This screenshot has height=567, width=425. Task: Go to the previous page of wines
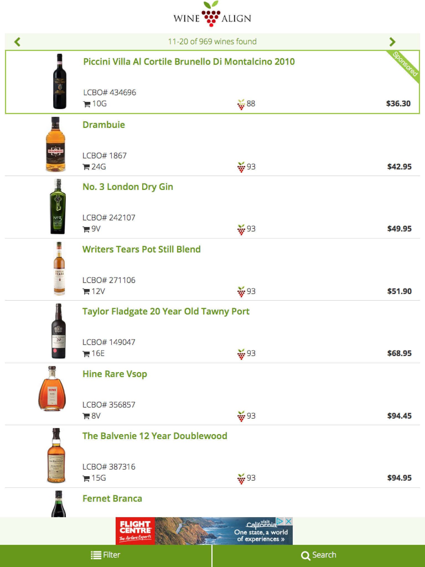17,42
